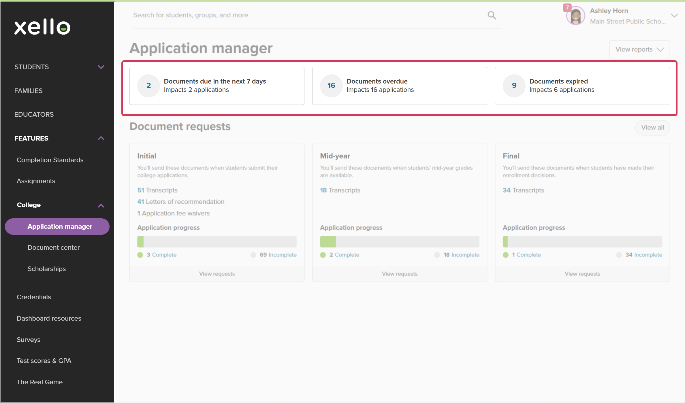Open Scholarships in the sidebar
The height and width of the screenshot is (403, 685).
click(x=46, y=269)
